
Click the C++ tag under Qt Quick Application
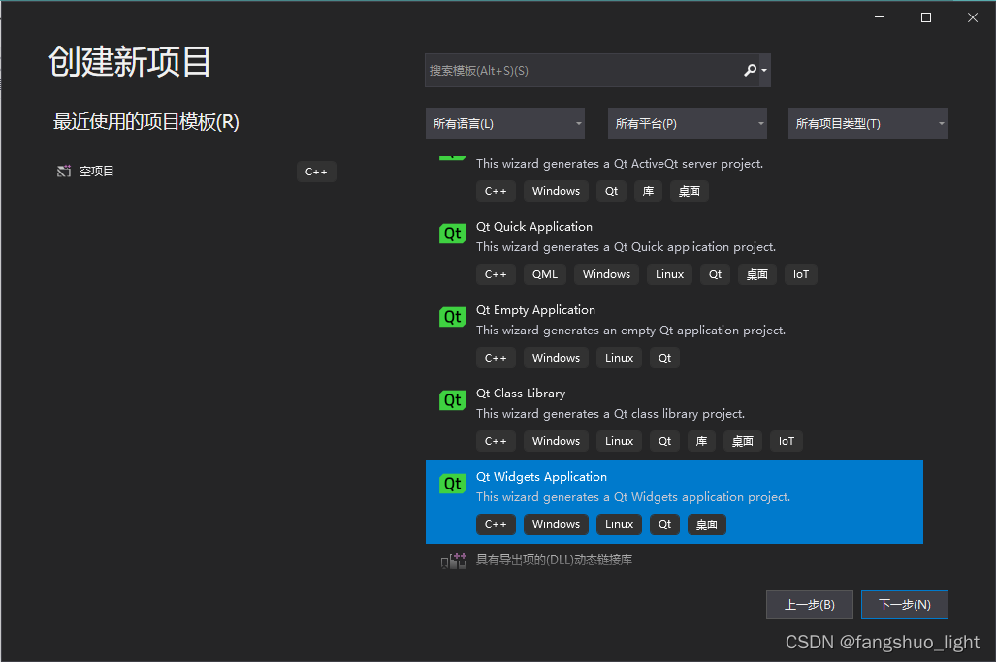[497, 274]
